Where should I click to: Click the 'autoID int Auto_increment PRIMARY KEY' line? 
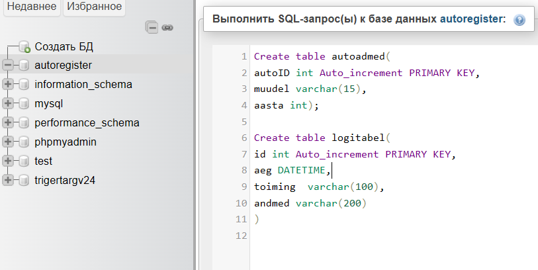coord(367,73)
